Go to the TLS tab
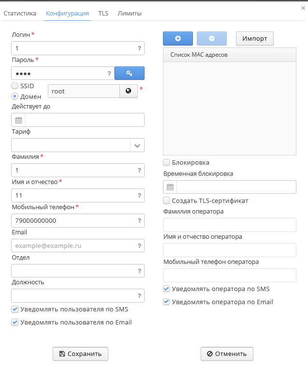The width and height of the screenshot is (308, 370). pos(103,14)
